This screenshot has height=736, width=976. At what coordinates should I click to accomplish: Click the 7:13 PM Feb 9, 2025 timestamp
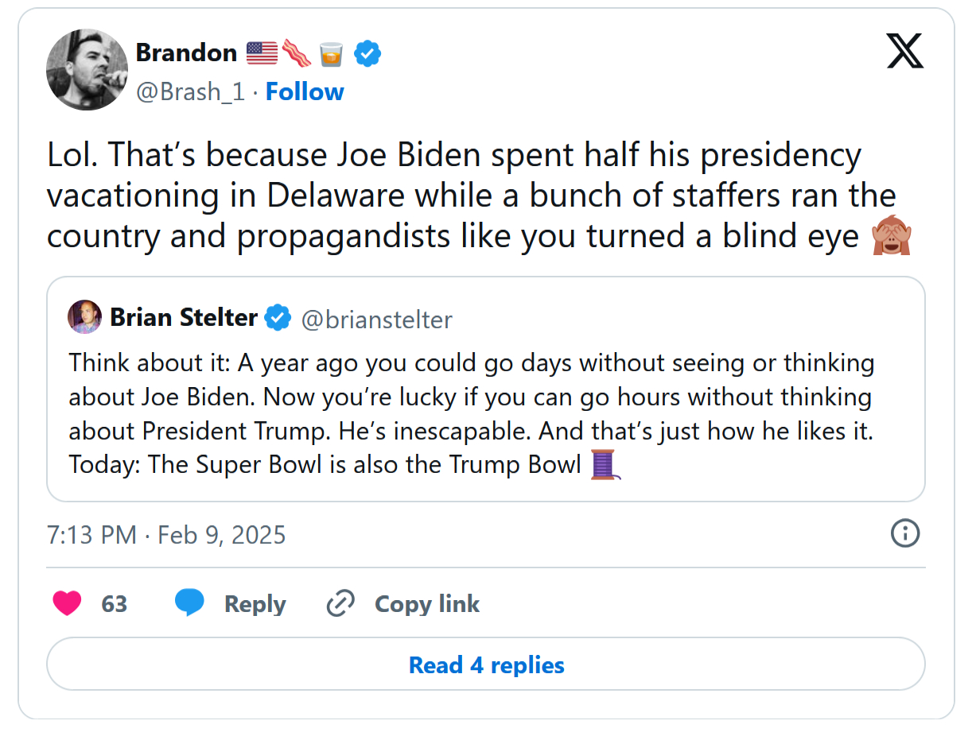166,534
